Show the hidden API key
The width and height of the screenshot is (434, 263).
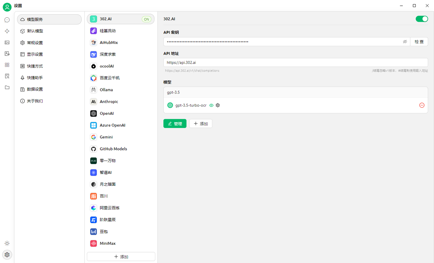[x=405, y=42]
